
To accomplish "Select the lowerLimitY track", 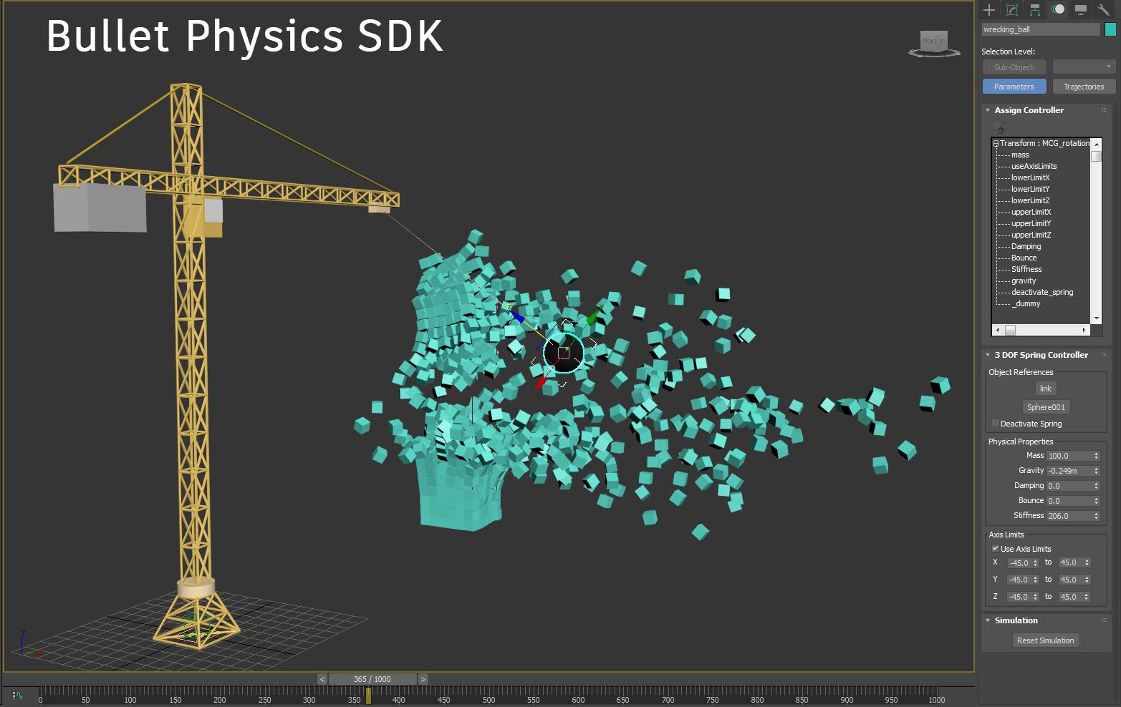I will coord(1030,189).
